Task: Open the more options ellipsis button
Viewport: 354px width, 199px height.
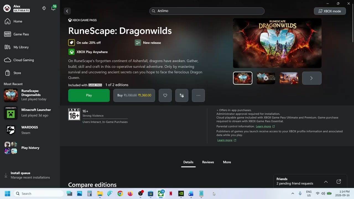Action: coord(198,95)
